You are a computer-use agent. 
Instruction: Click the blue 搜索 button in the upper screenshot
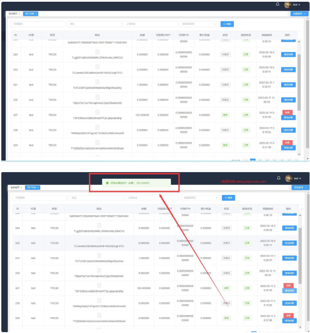coord(227,24)
